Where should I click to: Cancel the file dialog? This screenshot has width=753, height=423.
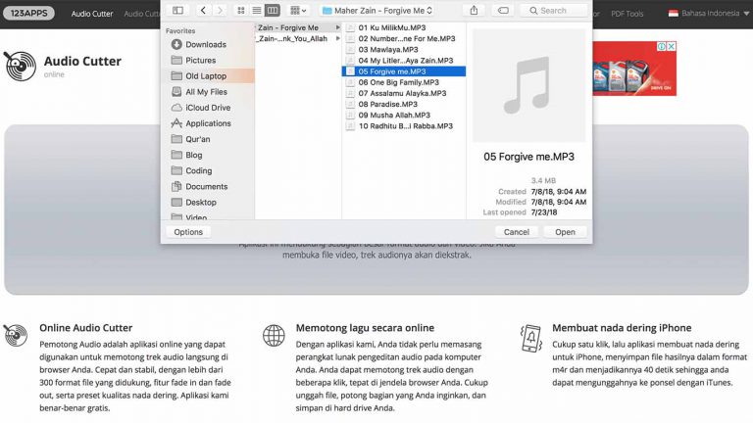pos(517,232)
